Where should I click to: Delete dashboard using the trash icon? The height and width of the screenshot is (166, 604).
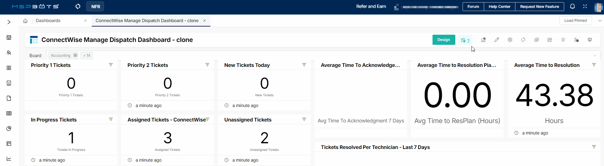coord(563,40)
